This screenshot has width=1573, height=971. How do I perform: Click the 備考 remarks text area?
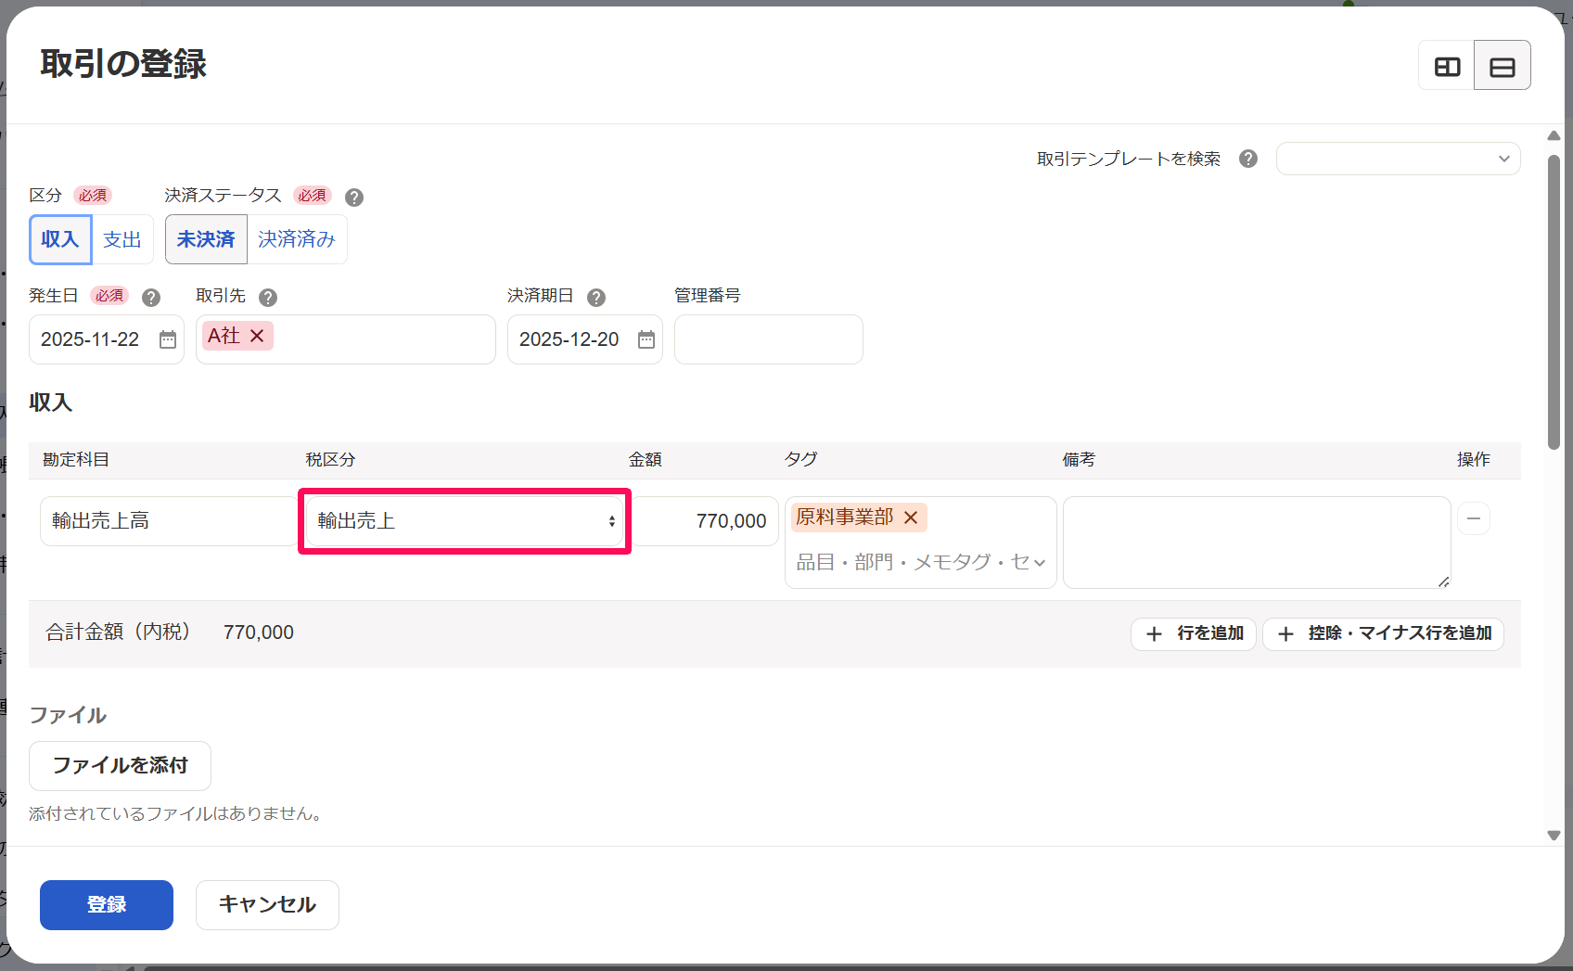click(x=1257, y=543)
